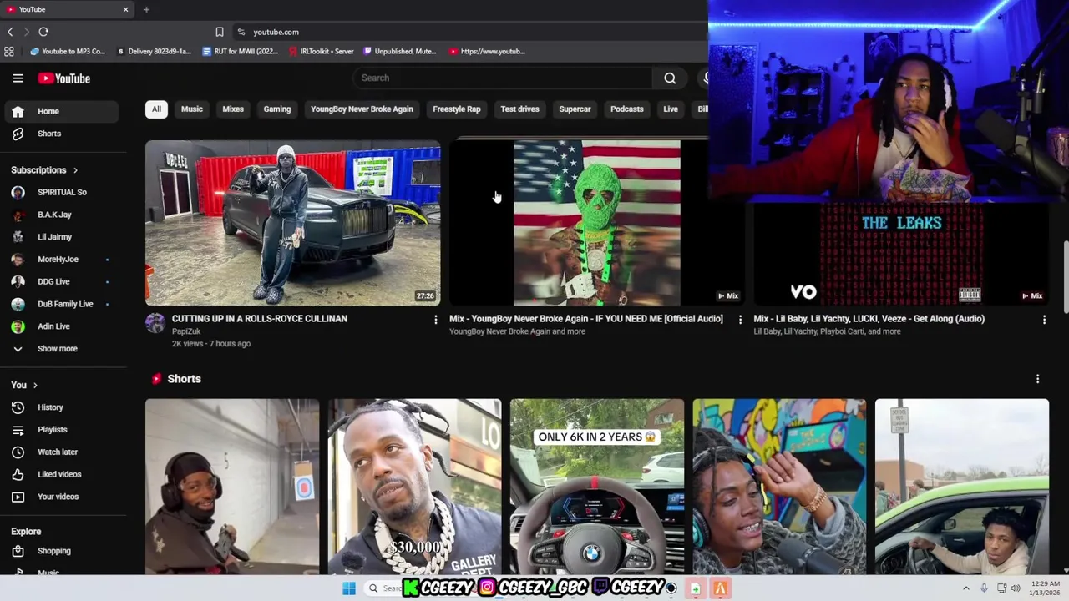The height and width of the screenshot is (601, 1069).
Task: Click the YouTube search field
Action: click(x=503, y=78)
